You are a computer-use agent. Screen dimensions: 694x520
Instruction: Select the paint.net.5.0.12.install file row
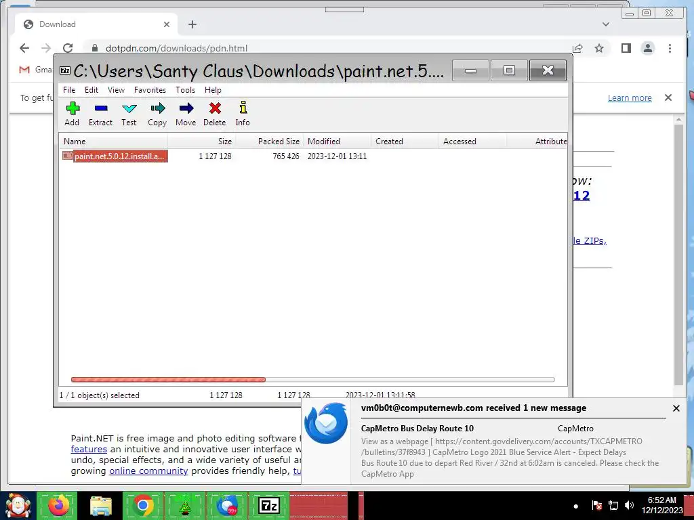pyautogui.click(x=115, y=156)
